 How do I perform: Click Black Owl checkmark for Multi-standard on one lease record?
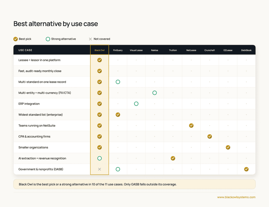click(100, 82)
